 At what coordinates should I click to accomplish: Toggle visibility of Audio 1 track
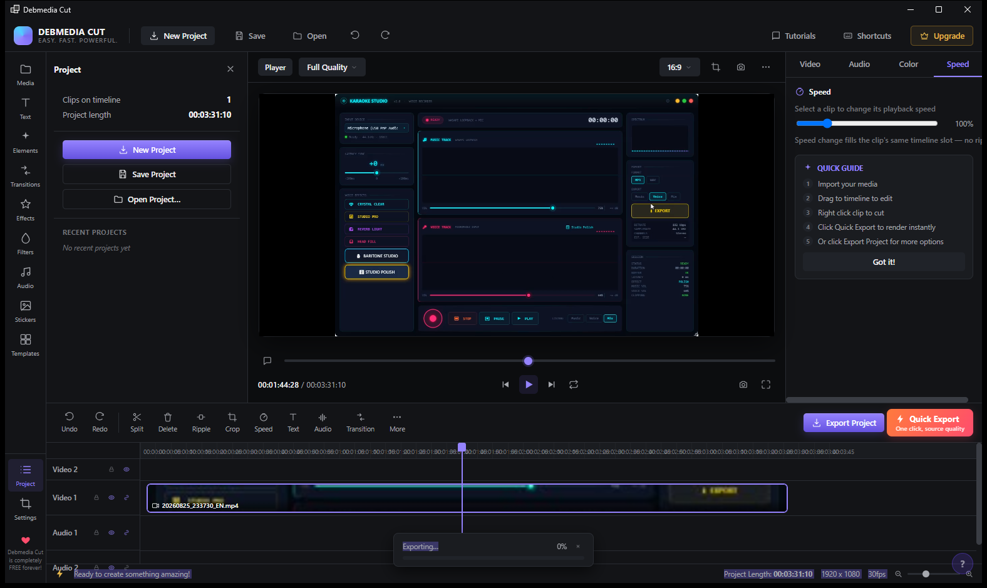point(111,533)
